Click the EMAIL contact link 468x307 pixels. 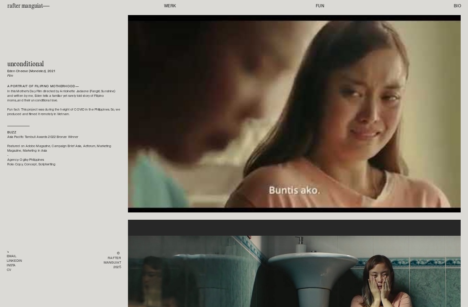point(11,256)
